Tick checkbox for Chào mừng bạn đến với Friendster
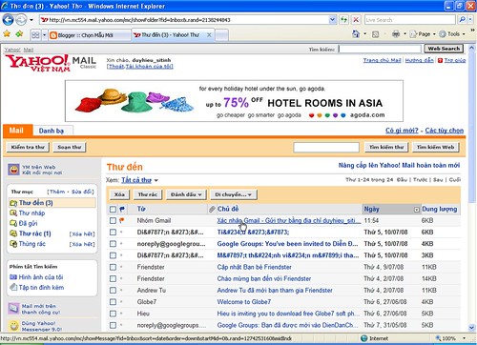 pos(113,278)
